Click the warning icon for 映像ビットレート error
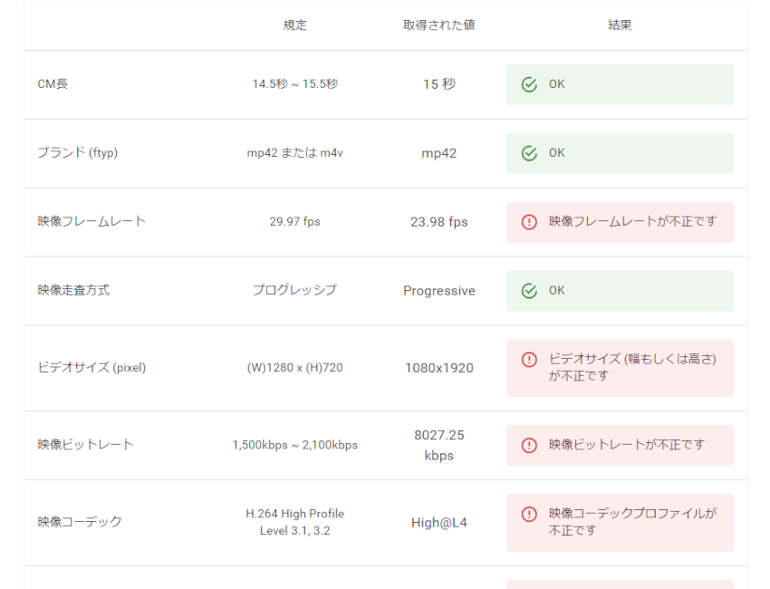 pos(529,445)
